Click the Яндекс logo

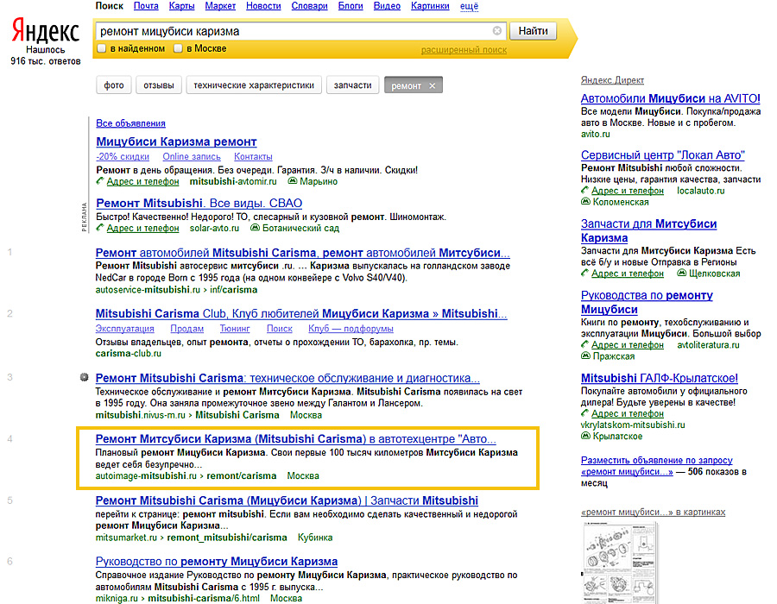pyautogui.click(x=45, y=31)
